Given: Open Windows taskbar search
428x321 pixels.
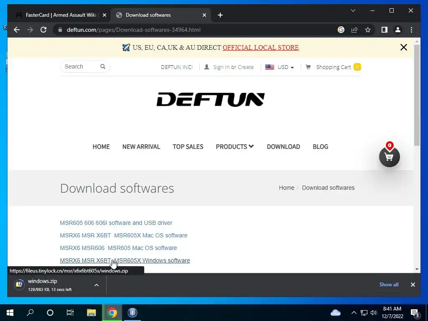Looking at the screenshot, I should [30, 313].
